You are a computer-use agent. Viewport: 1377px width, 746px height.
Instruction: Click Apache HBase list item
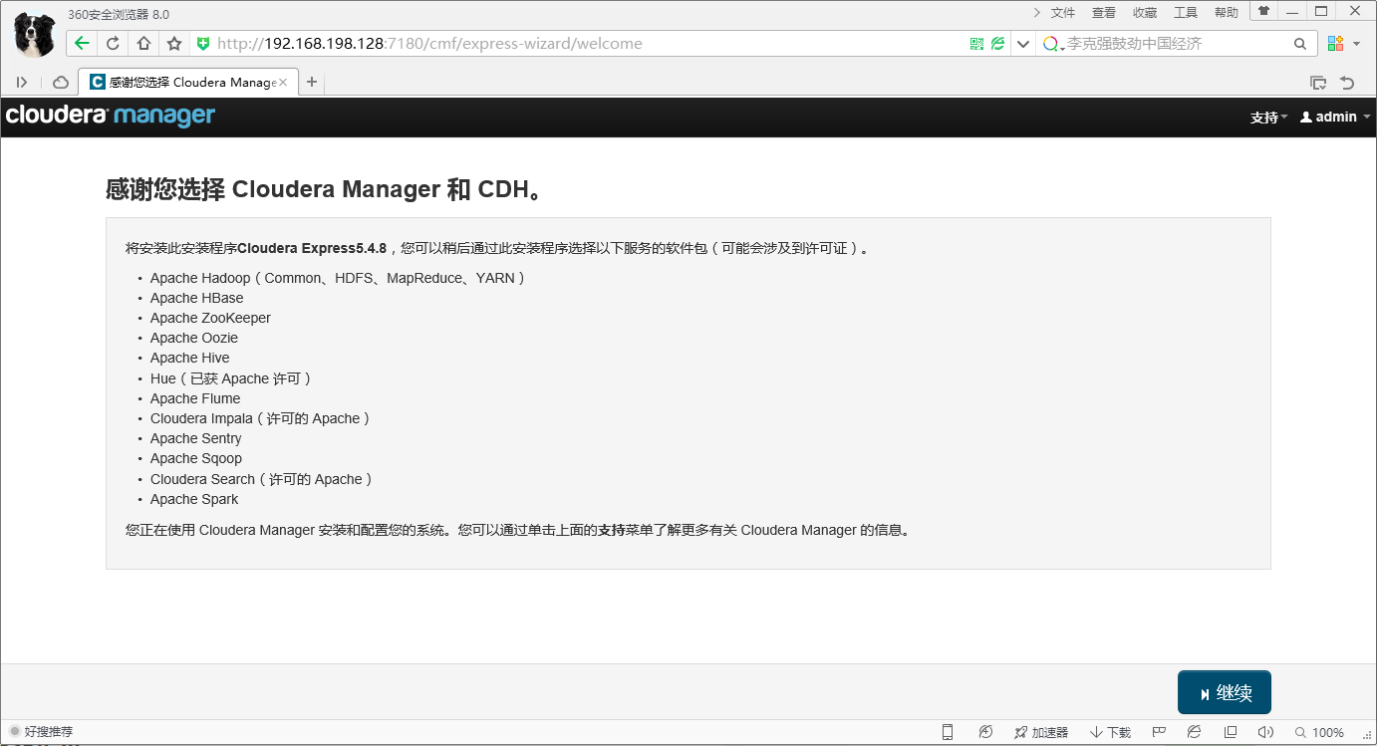(x=197, y=298)
